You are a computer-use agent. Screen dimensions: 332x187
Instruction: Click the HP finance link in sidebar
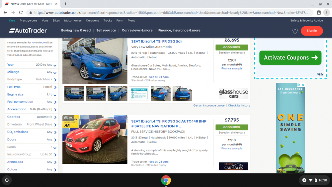pos(33,43)
